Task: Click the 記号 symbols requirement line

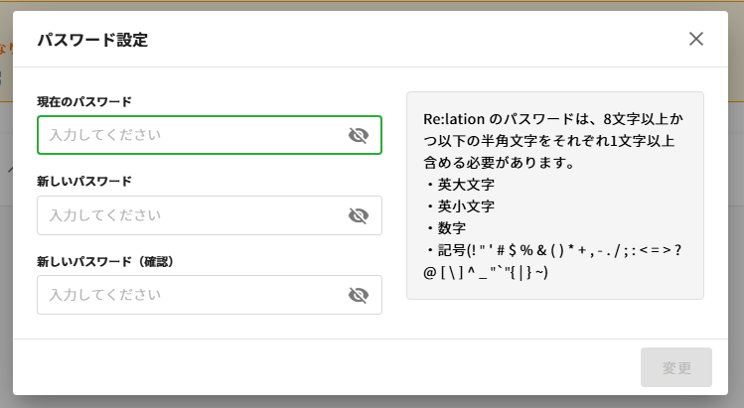Action: point(556,250)
